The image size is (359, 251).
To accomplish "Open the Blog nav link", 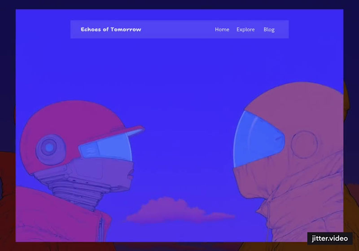I will click(269, 30).
